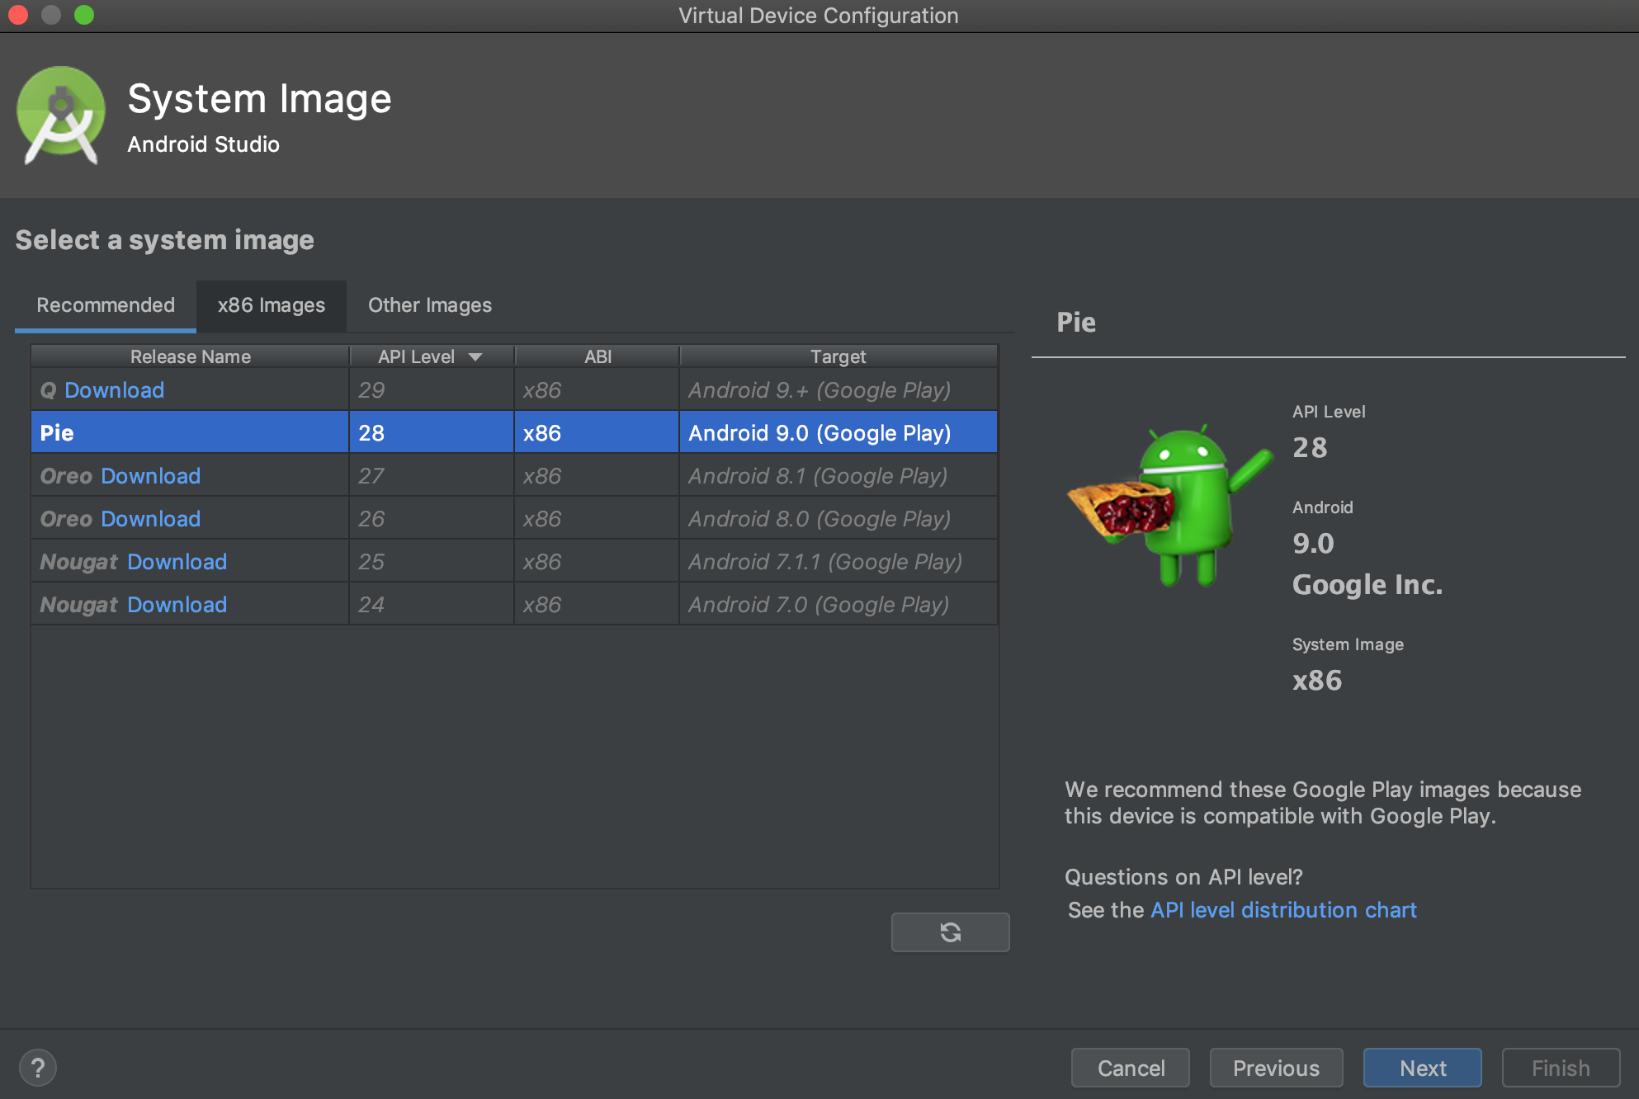1639x1099 pixels.
Task: Select the Pie API 28 row
Action: pyautogui.click(x=512, y=433)
